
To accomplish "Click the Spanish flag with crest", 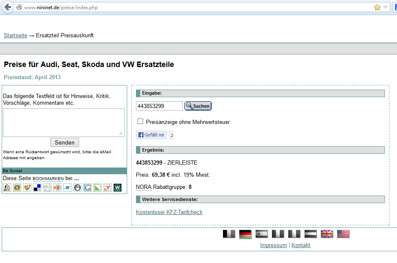I will (261, 234).
